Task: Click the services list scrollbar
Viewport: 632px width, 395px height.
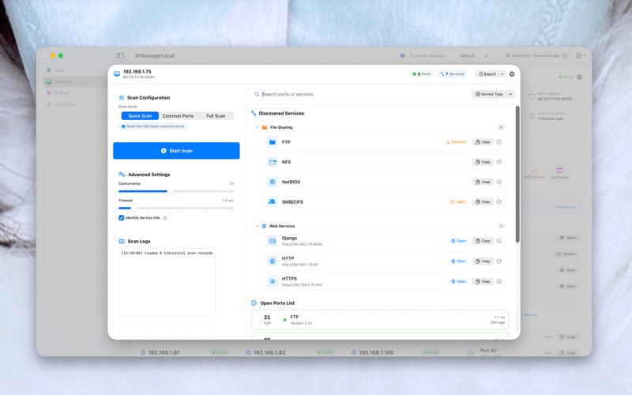Action: (517, 174)
